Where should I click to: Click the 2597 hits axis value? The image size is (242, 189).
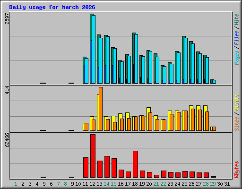(x=8, y=19)
